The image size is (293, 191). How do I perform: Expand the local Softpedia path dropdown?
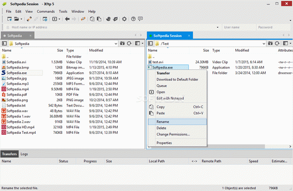tap(116, 44)
